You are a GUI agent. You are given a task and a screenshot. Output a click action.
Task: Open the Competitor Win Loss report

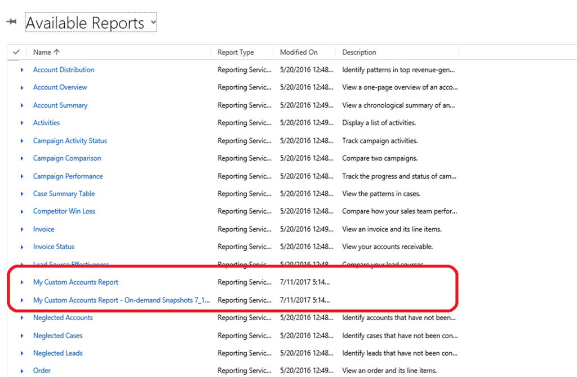[x=64, y=211]
